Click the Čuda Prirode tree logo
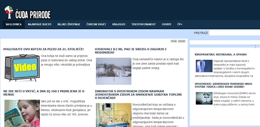Viewport: 260px width, 127px height. [x=9, y=12]
